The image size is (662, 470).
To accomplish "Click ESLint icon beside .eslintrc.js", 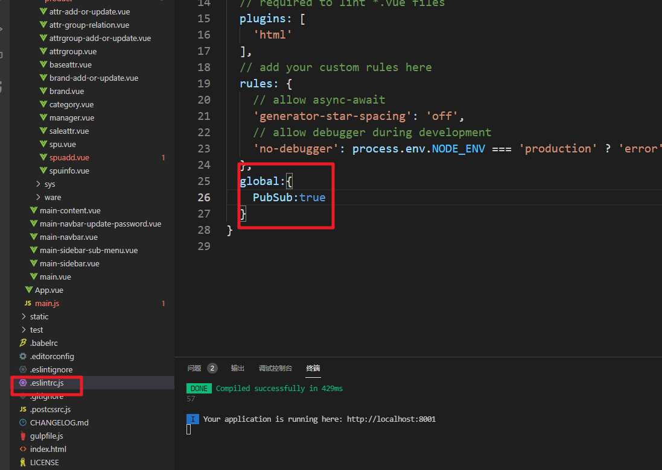I will (x=23, y=383).
